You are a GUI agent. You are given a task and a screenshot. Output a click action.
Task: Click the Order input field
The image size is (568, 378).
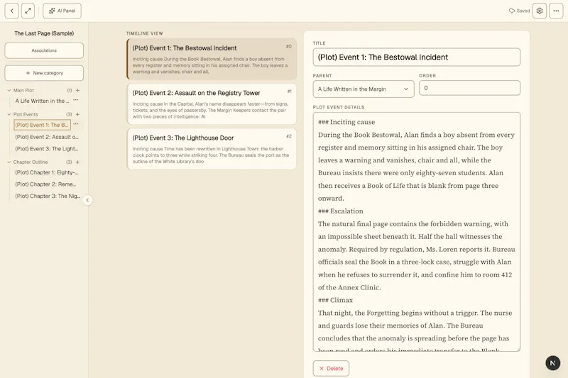[469, 88]
